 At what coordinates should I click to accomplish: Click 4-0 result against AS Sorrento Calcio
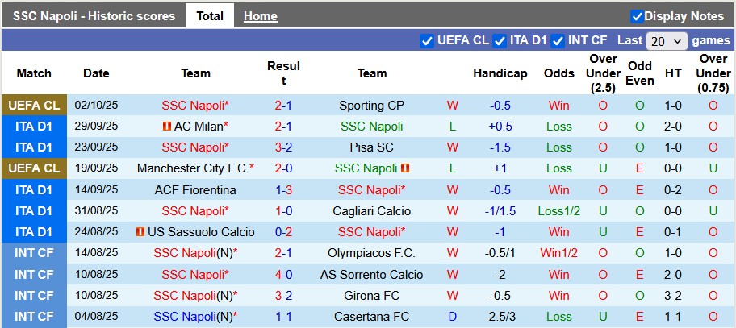[x=283, y=275]
